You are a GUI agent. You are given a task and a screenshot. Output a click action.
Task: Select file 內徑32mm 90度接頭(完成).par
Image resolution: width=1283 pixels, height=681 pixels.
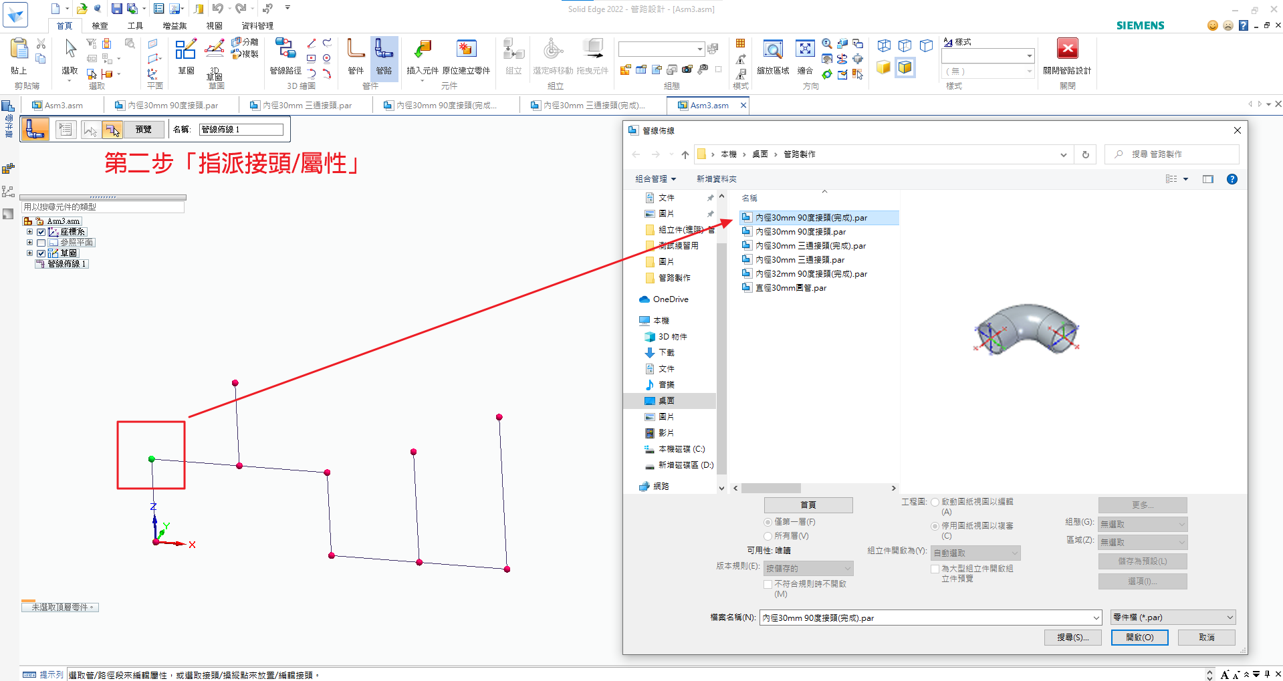(x=811, y=274)
